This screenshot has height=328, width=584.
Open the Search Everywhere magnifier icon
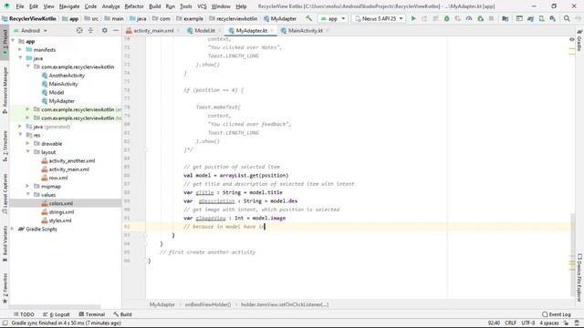(x=567, y=18)
